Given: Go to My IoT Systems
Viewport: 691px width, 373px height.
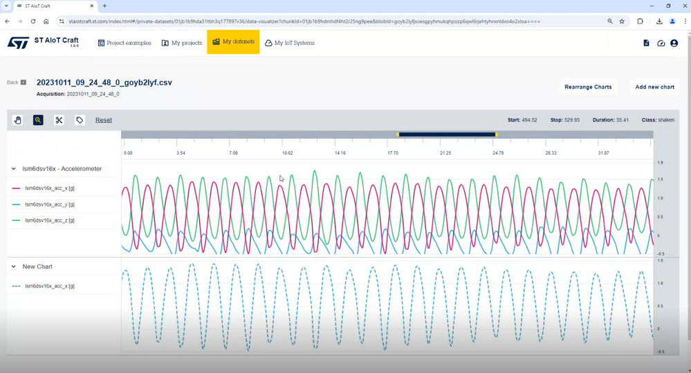Looking at the screenshot, I should [x=290, y=43].
